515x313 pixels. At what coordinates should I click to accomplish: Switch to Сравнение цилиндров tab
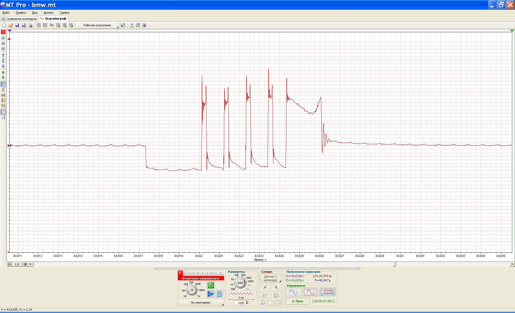(19, 19)
